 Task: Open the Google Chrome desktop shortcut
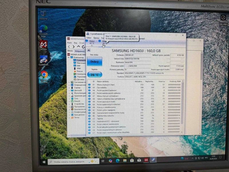pos(44,77)
